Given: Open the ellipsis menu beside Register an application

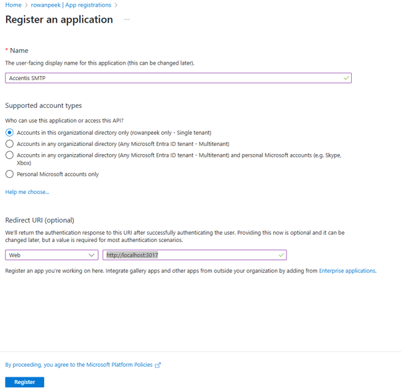Looking at the screenshot, I should pyautogui.click(x=127, y=19).
